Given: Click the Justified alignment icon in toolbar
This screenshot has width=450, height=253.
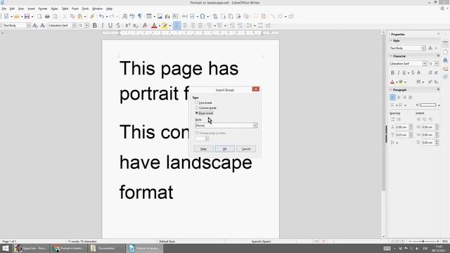Looking at the screenshot, I should [200, 25].
